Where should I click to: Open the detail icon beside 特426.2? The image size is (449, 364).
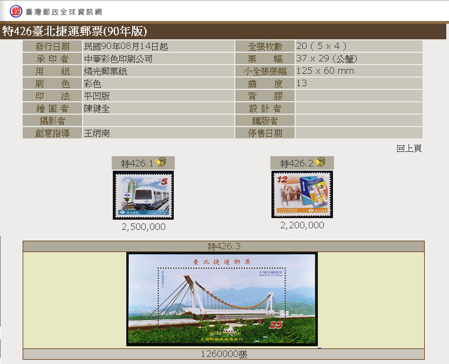tap(320, 162)
